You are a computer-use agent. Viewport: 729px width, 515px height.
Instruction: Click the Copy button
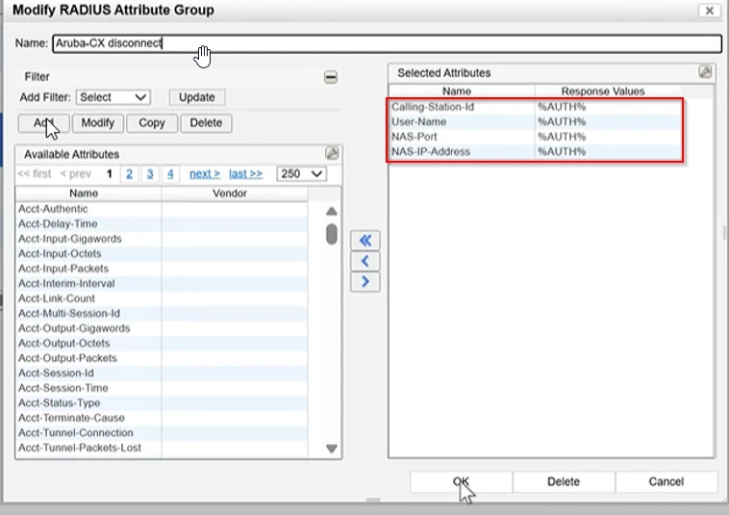click(152, 123)
